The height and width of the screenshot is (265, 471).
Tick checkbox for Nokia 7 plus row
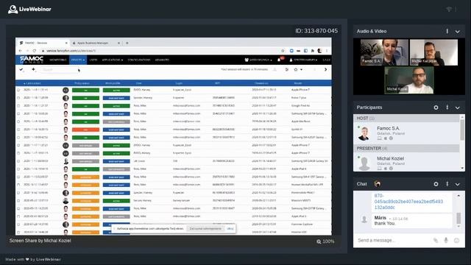click(x=18, y=98)
